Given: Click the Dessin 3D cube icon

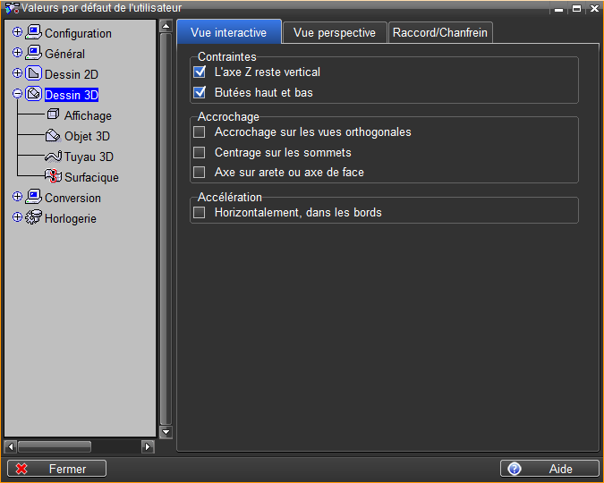Looking at the screenshot, I should 34,94.
